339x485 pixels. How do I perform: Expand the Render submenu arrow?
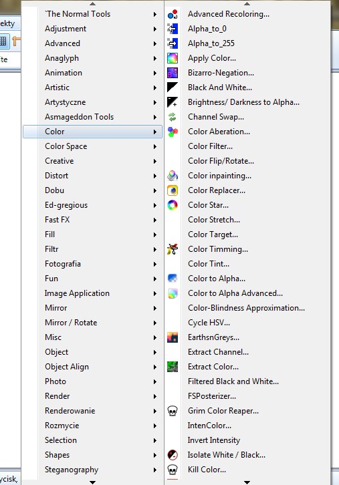(x=155, y=397)
